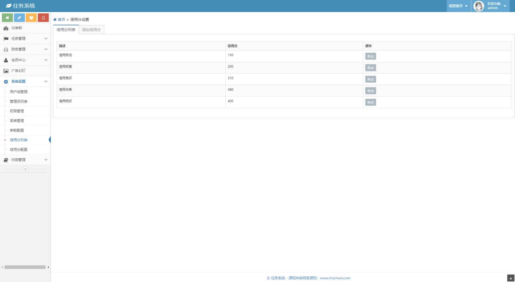515x282 pixels.
Task: Click the admin avatar picture
Action: tap(478, 6)
